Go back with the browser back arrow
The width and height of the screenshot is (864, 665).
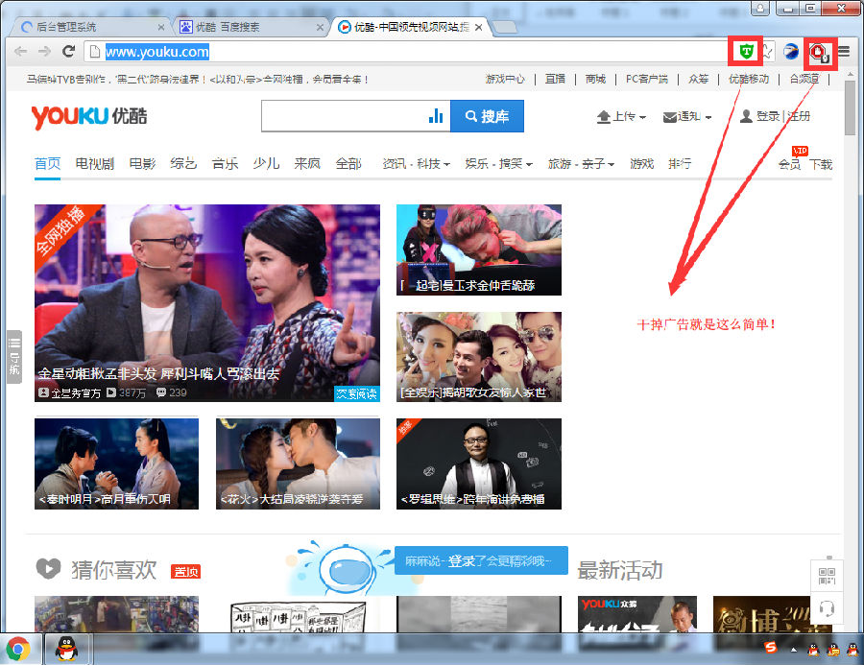pyautogui.click(x=21, y=52)
